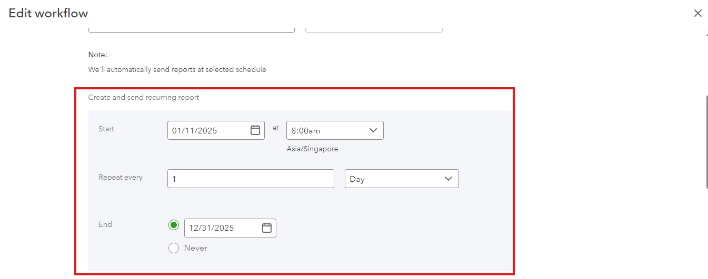Expand the Day repeat interval dropdown
This screenshot has width=708, height=279.
402,179
